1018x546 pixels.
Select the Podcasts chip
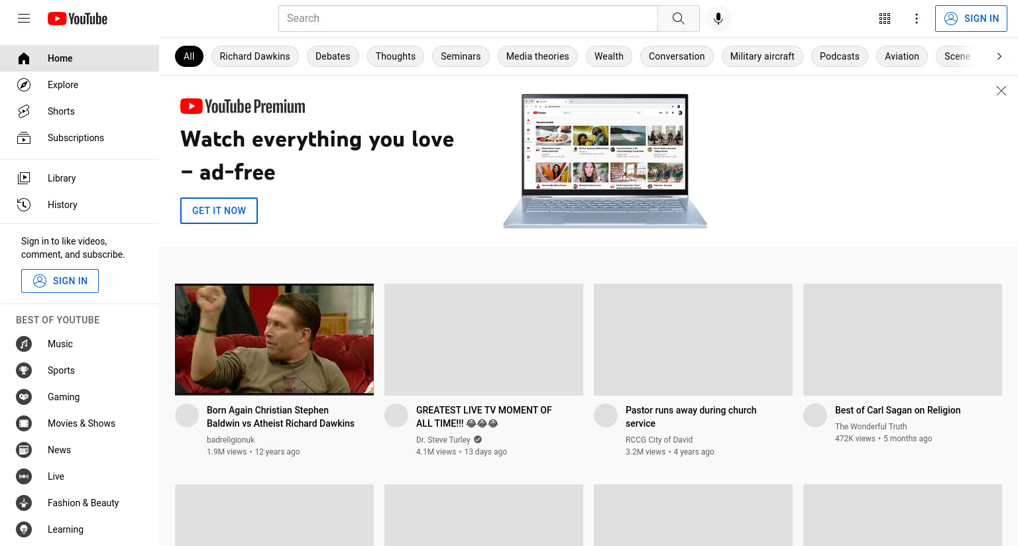(840, 56)
